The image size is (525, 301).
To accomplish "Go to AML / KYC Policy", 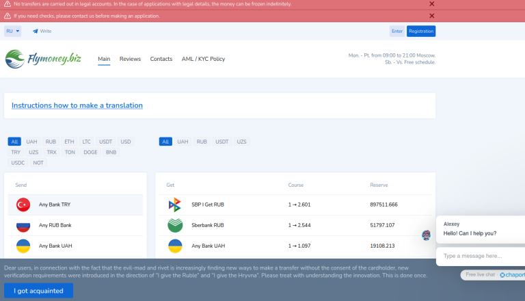I will (203, 59).
